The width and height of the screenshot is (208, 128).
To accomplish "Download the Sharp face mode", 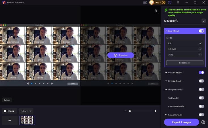I will pyautogui.click(x=200, y=55).
